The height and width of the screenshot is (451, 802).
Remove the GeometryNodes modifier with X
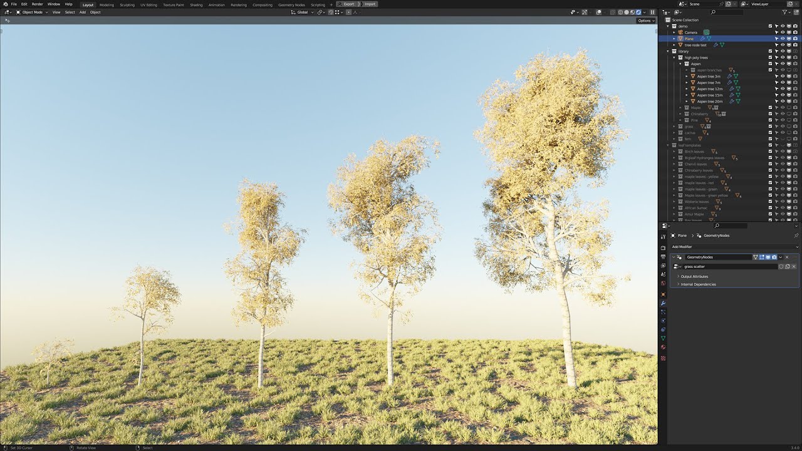[787, 257]
